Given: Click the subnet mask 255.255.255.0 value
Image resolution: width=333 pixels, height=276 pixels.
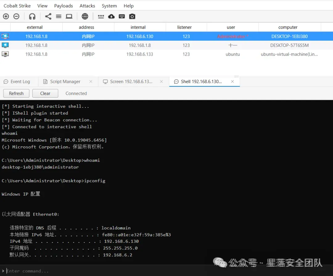Looking at the screenshot, I should coord(120,248).
